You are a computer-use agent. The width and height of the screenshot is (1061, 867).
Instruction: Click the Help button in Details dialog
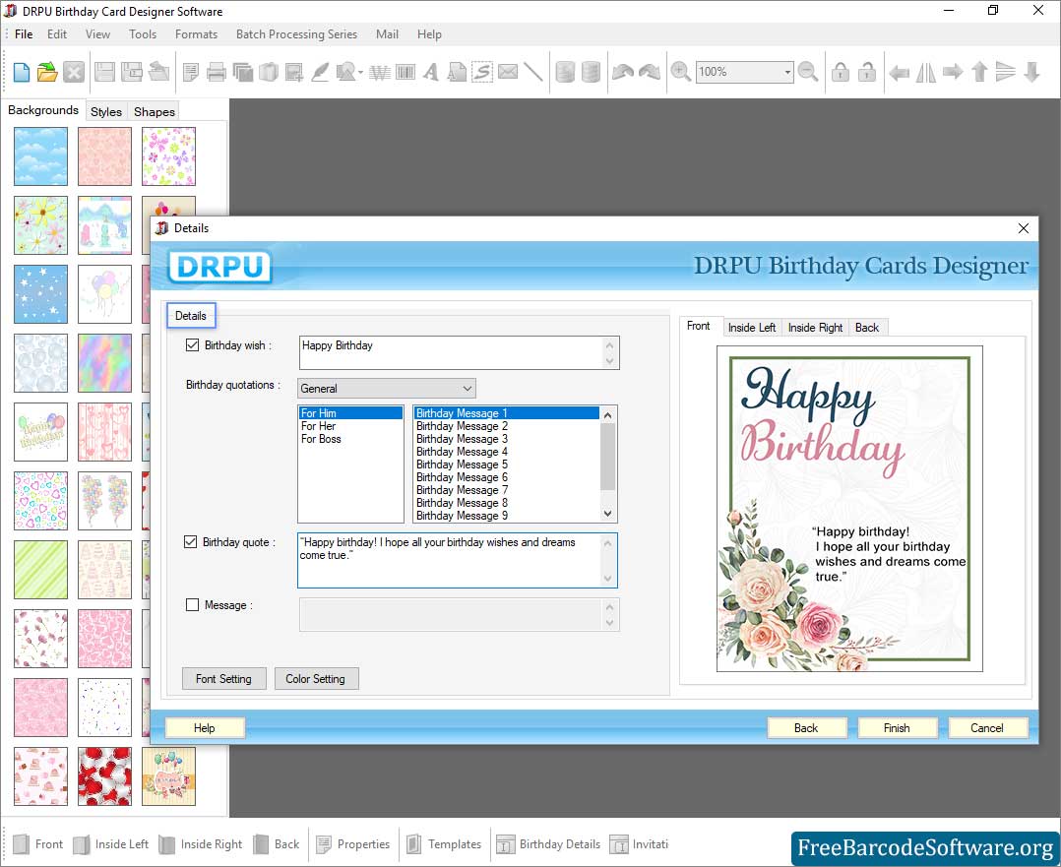point(205,728)
